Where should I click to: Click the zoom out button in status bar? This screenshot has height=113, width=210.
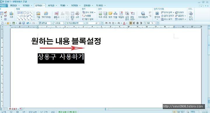(x=204, y=112)
